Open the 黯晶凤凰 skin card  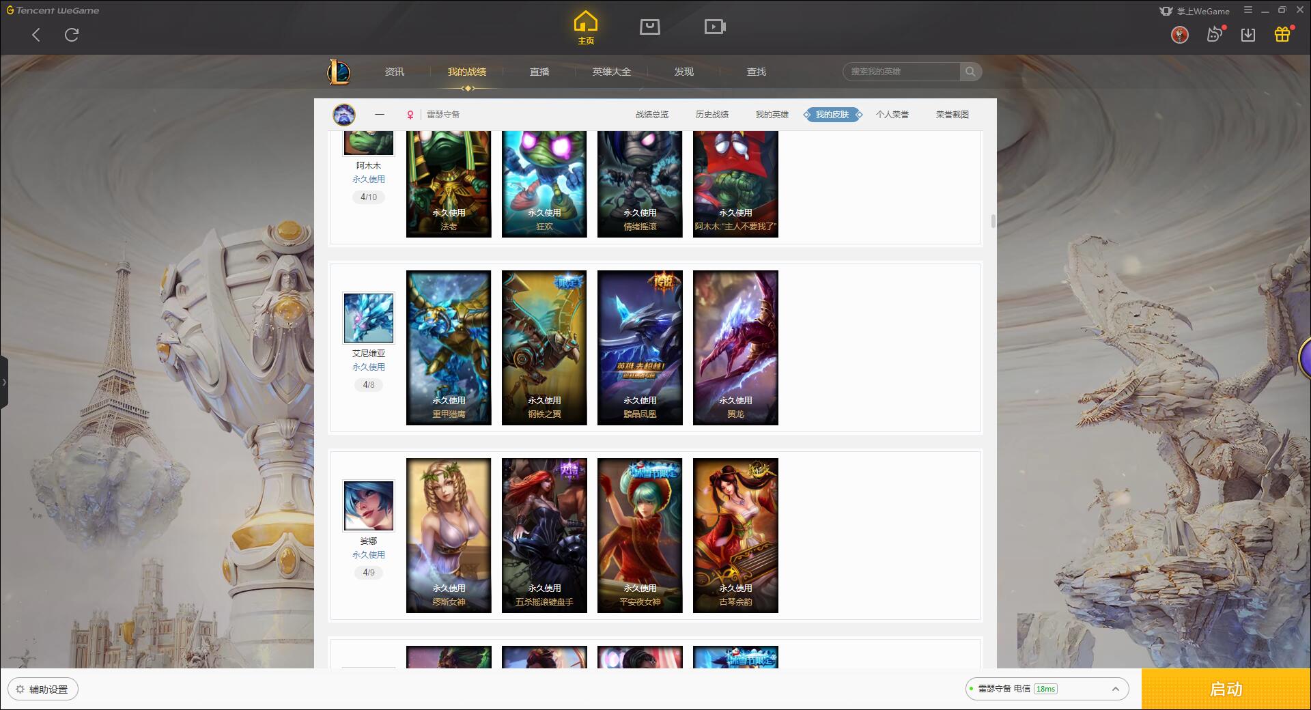pyautogui.click(x=640, y=348)
